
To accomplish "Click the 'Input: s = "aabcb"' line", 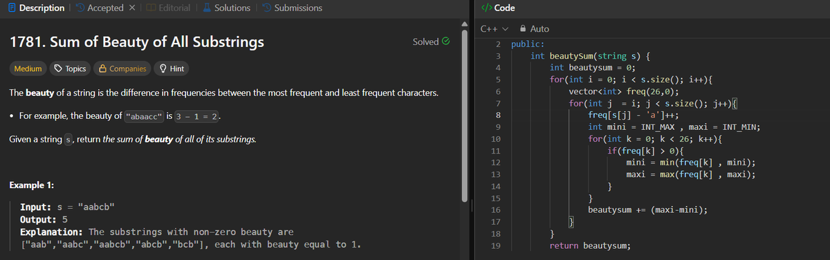I will click(68, 207).
